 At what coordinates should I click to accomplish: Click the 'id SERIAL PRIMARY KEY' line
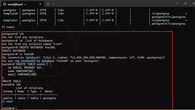pyautogui.click(x=26, y=68)
